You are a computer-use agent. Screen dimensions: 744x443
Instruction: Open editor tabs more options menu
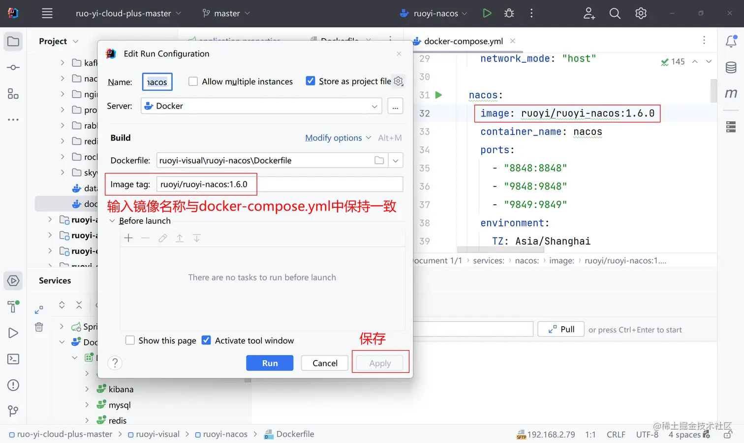coord(704,40)
